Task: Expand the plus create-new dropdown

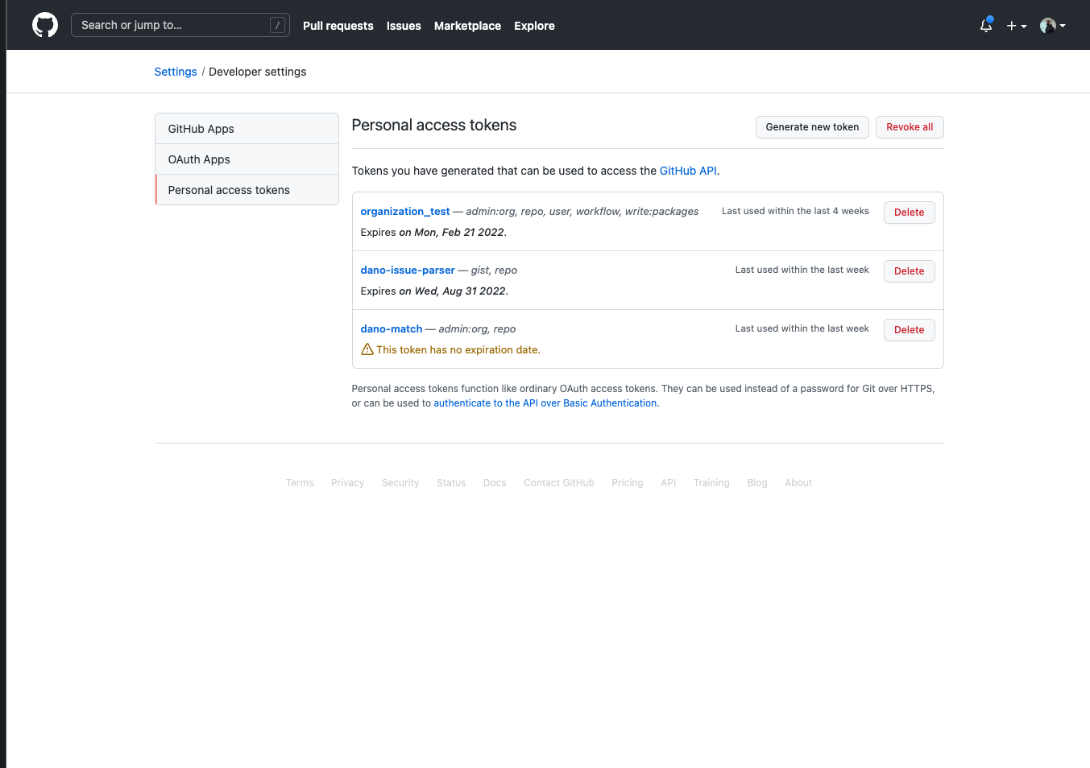Action: point(1016,26)
